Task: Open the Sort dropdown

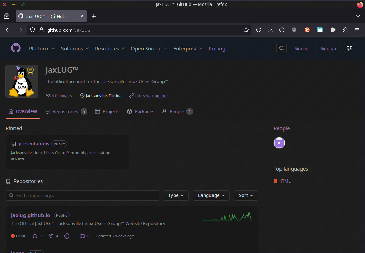Action: click(246, 195)
